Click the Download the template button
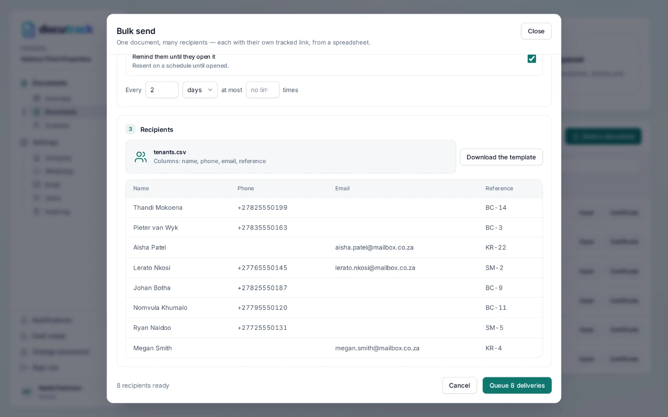 point(501,157)
